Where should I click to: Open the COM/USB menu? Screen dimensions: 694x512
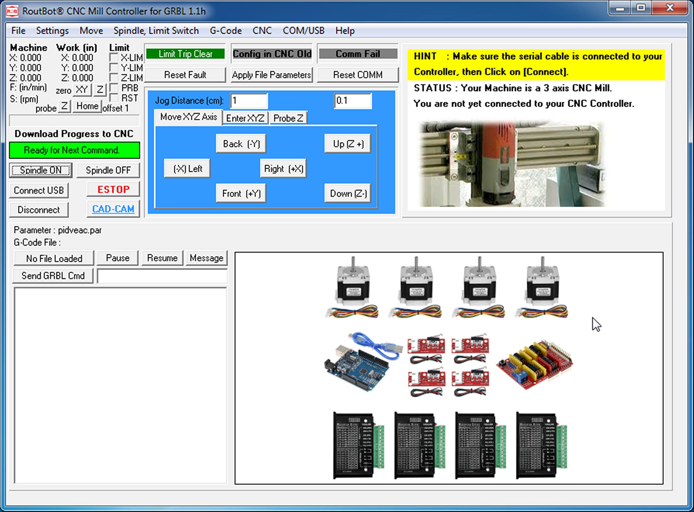point(303,31)
